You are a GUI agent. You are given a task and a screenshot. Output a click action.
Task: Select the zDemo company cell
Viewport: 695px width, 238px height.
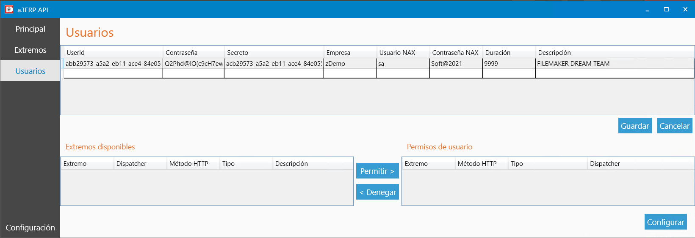pyautogui.click(x=350, y=63)
